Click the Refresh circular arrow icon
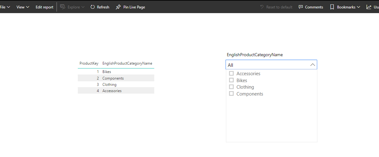379x157 pixels. [x=92, y=7]
